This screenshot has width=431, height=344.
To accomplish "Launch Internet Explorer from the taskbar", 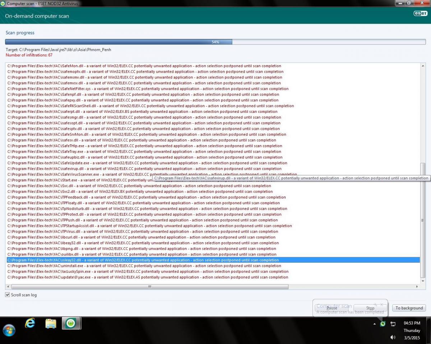I will [x=30, y=323].
